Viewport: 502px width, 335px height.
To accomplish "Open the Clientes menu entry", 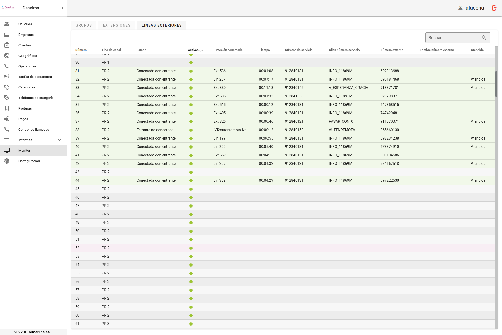I will 33,45.
